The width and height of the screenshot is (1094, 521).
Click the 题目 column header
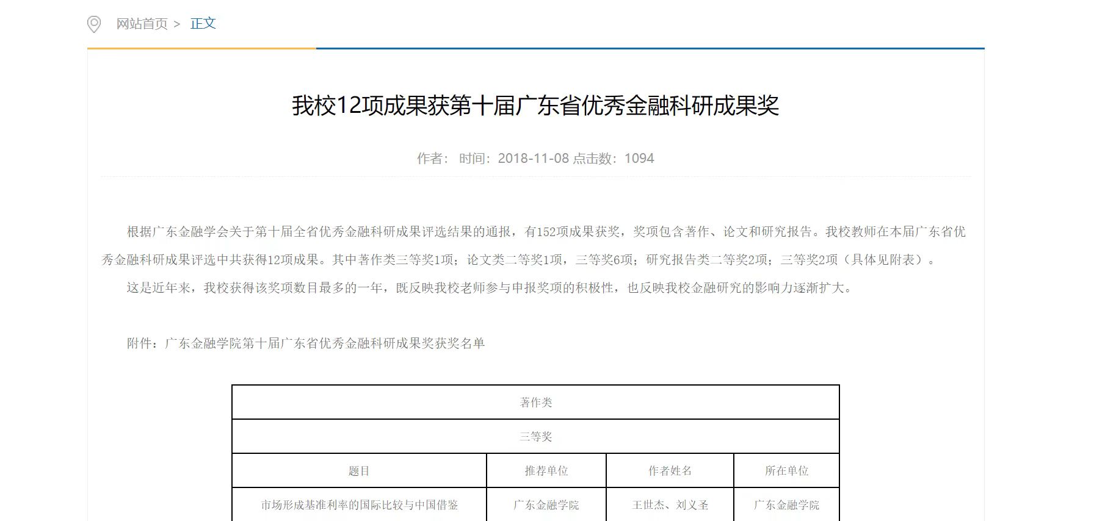[359, 470]
